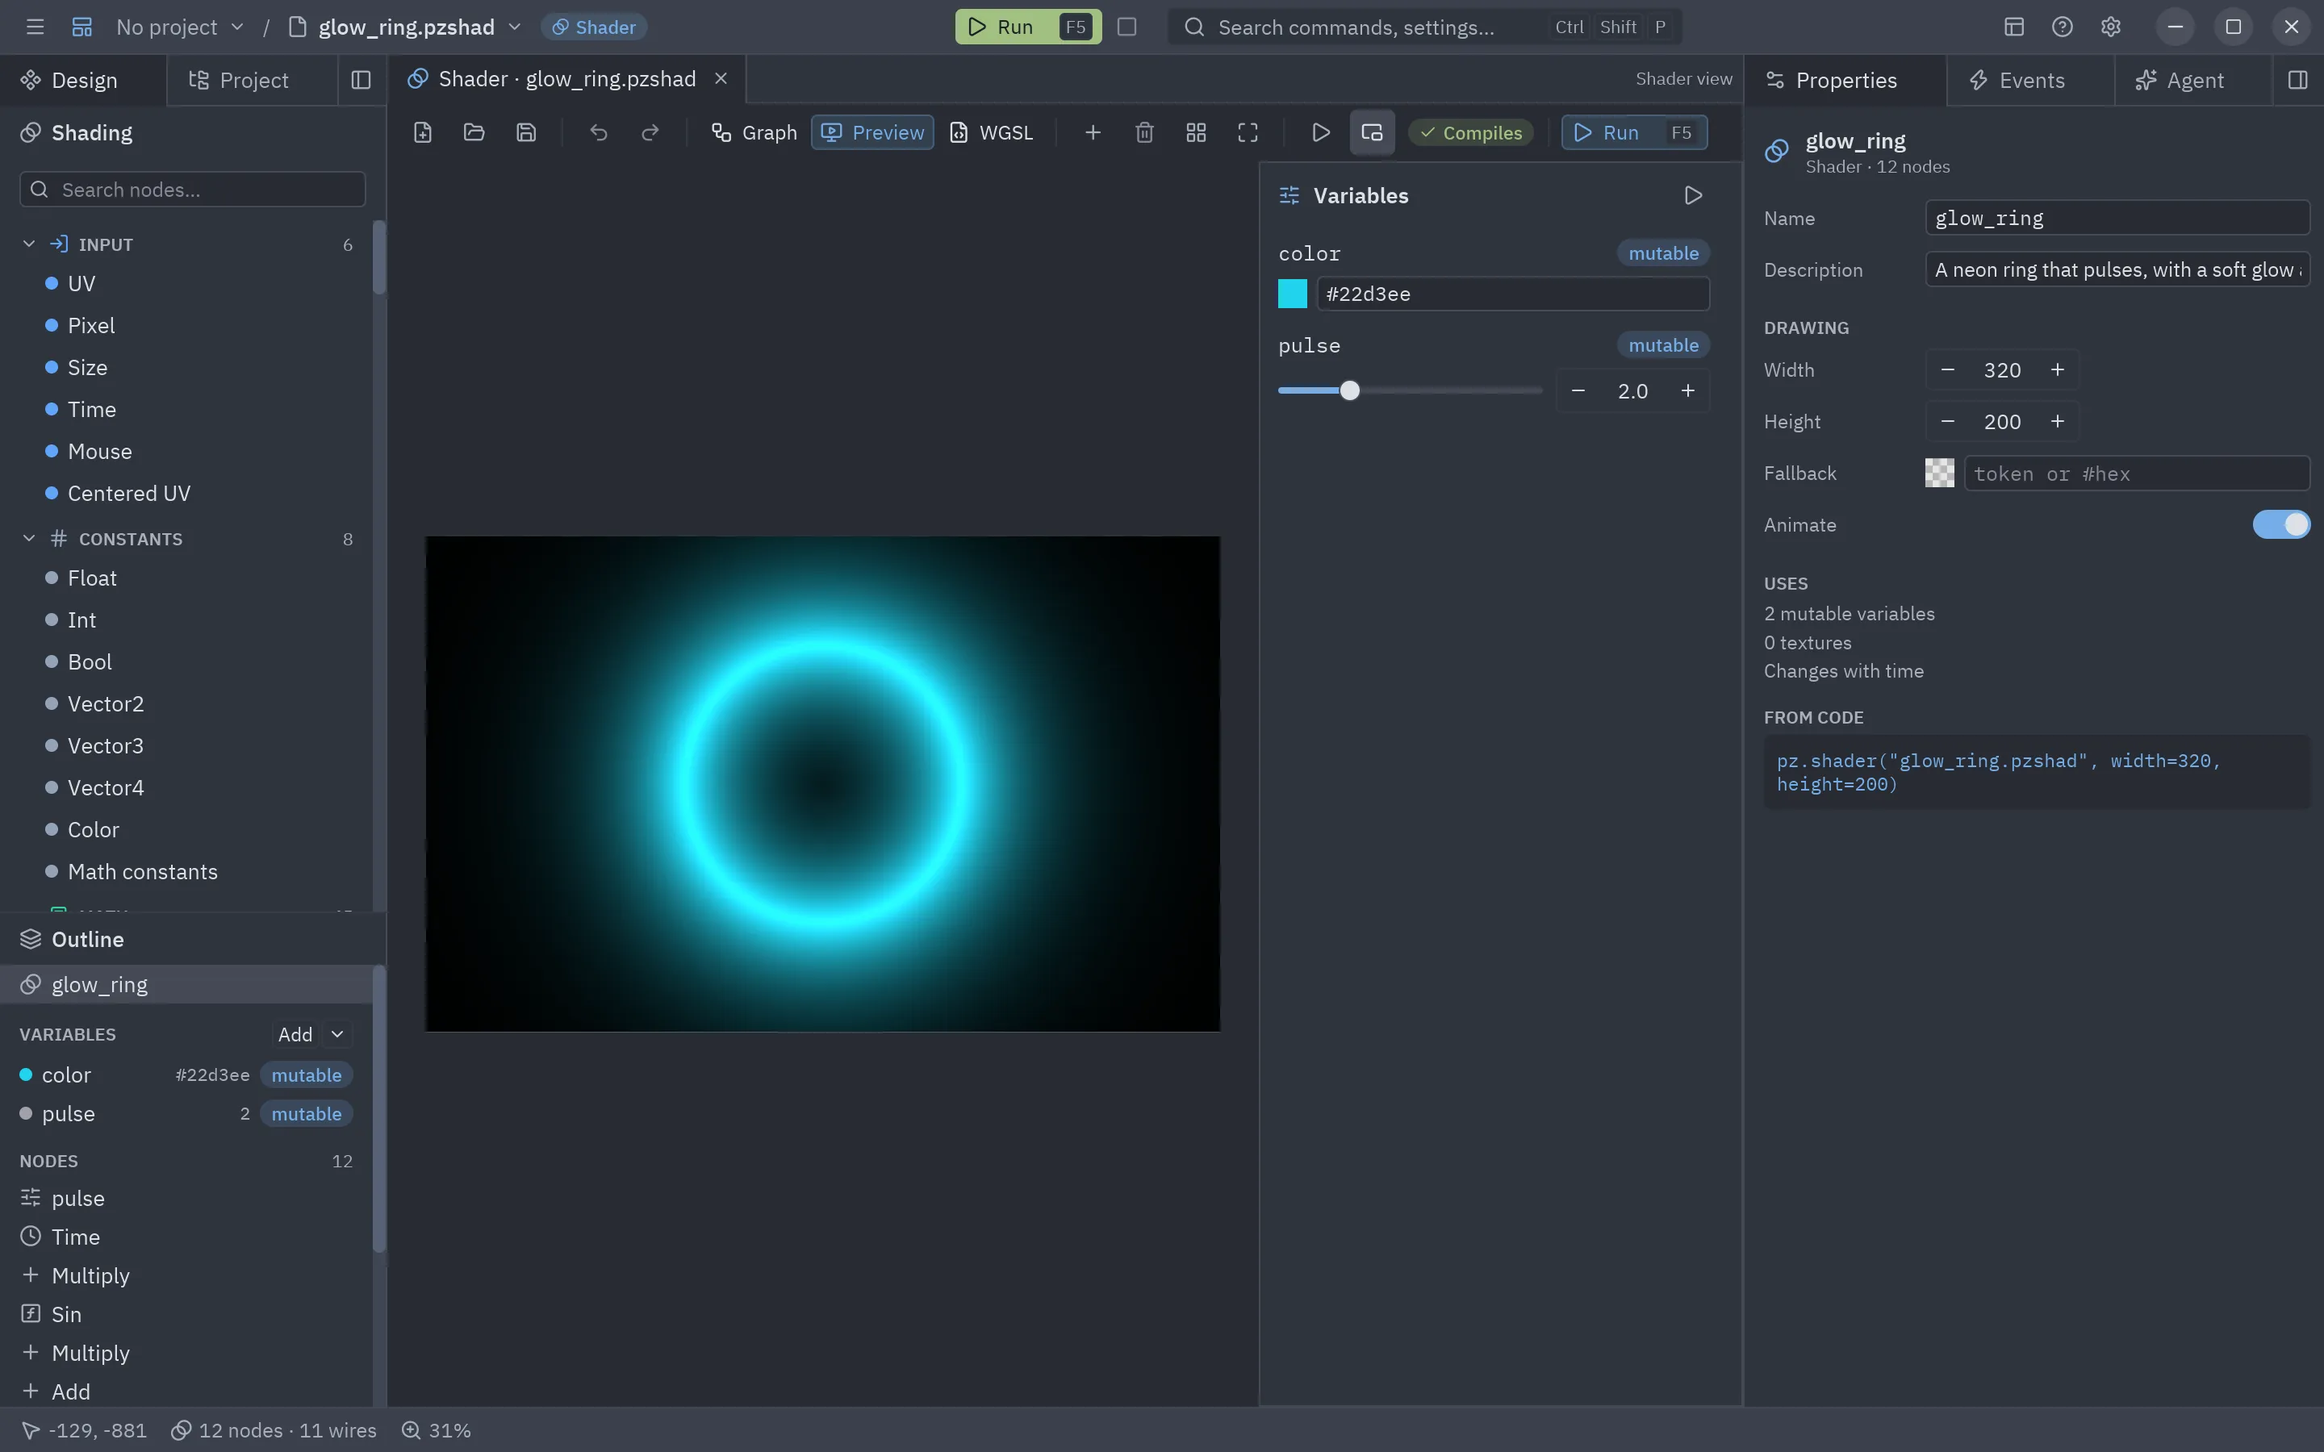Click Add in the VARIABLES section
Image resolution: width=2324 pixels, height=1452 pixels.
pos(295,1034)
